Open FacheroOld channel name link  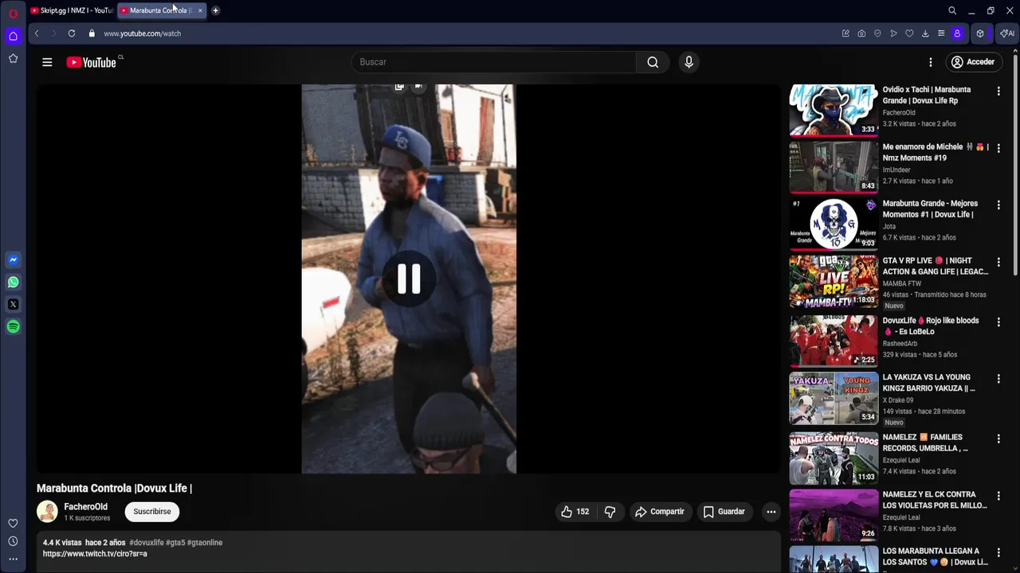click(x=86, y=507)
